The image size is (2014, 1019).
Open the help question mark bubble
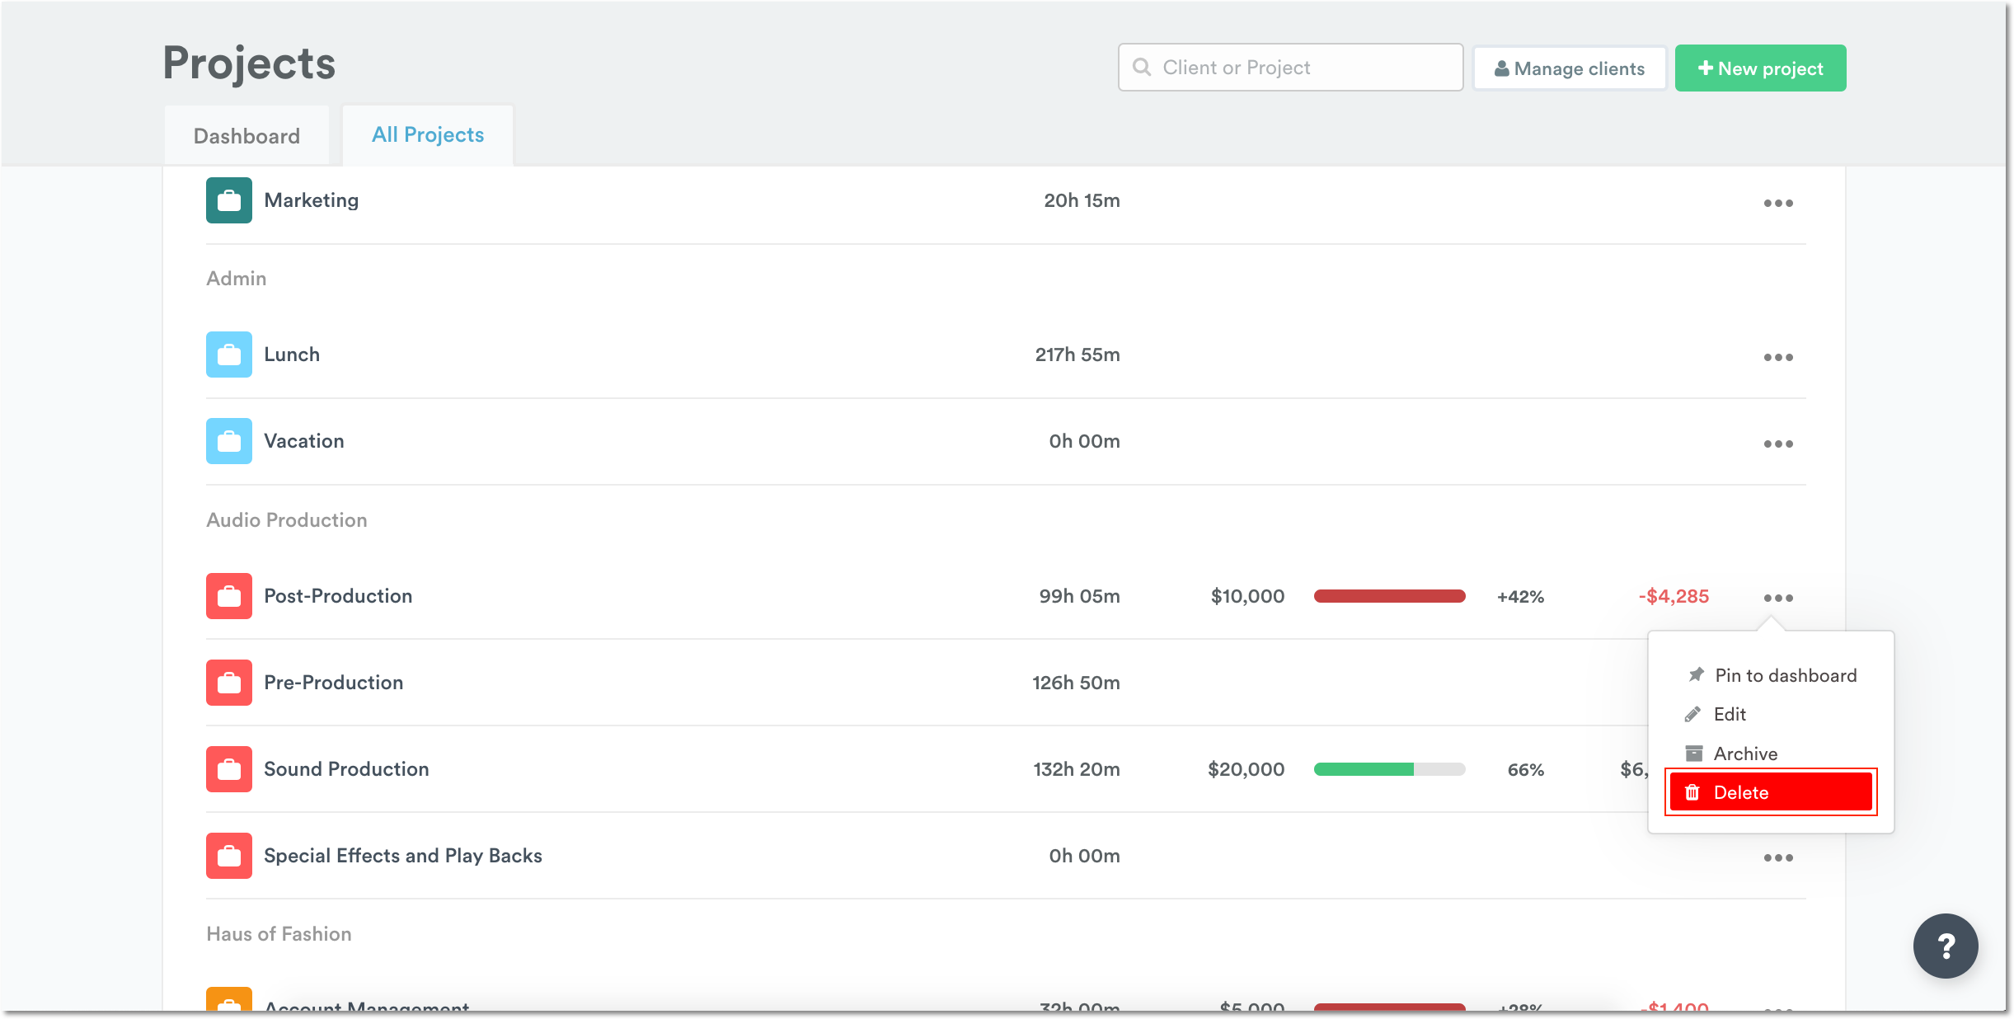1945,946
